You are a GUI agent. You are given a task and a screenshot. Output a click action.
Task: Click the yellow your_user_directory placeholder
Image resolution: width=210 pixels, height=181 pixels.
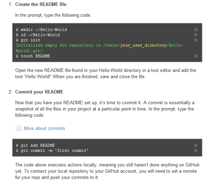(143, 46)
